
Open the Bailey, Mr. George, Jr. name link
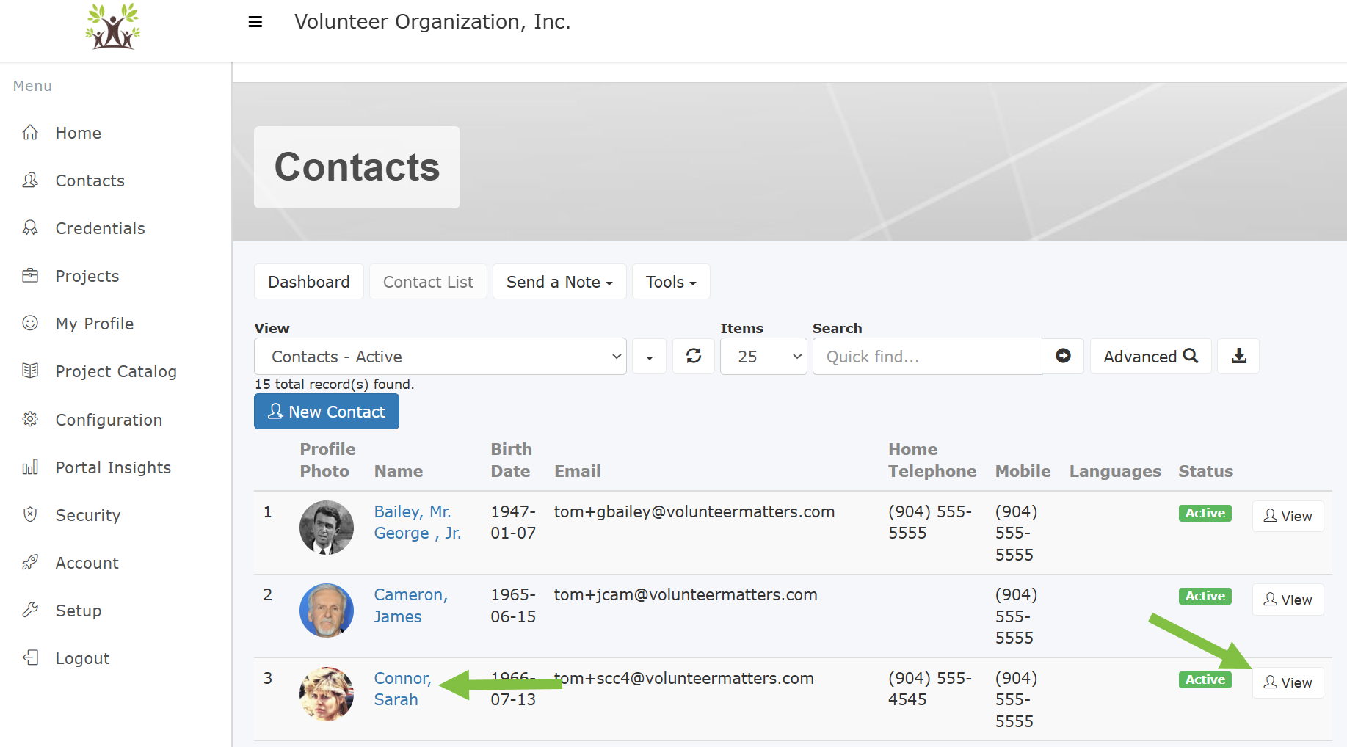click(x=418, y=522)
